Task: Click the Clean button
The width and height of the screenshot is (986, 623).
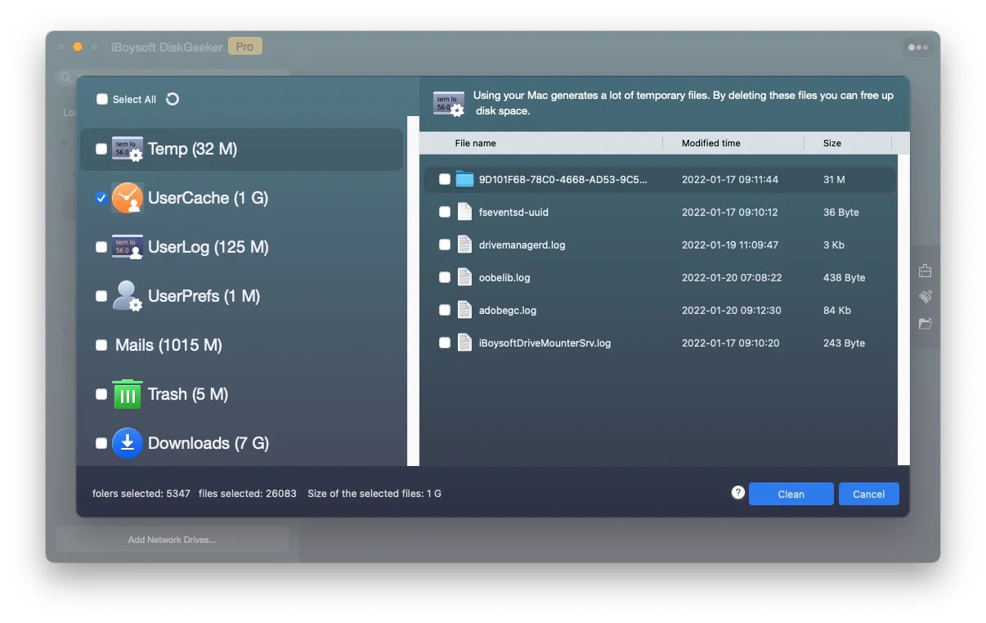Action: (x=790, y=494)
